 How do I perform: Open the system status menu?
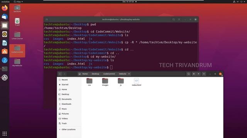(x=239, y=2)
